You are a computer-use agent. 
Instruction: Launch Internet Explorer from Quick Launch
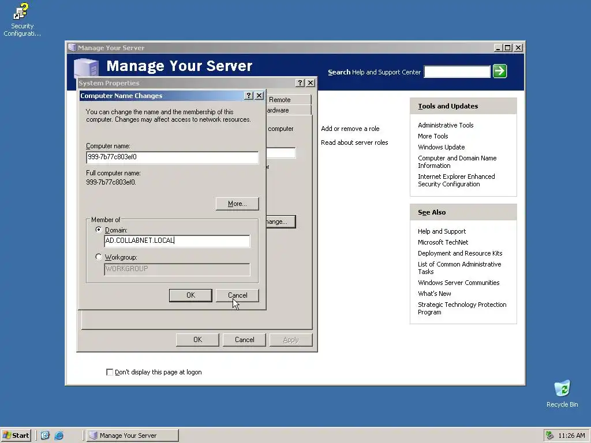pyautogui.click(x=59, y=436)
